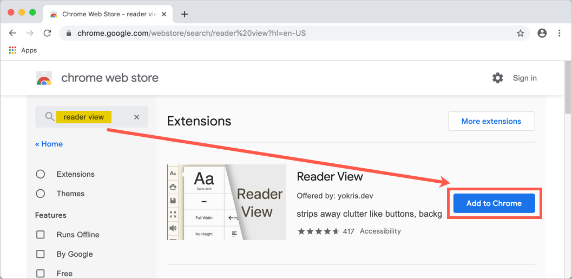Clear the search box with the X
Image resolution: width=572 pixels, height=279 pixels.
point(137,117)
